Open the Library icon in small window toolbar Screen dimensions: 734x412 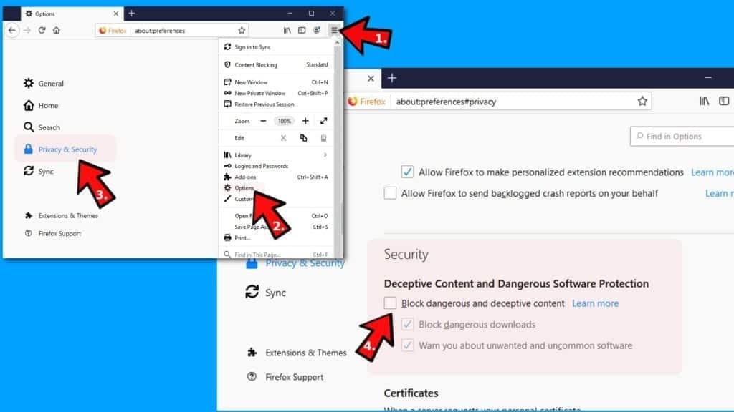[x=287, y=30]
